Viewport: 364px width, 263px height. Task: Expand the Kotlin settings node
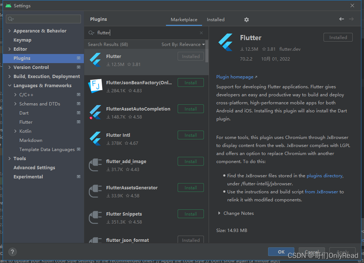[15, 131]
